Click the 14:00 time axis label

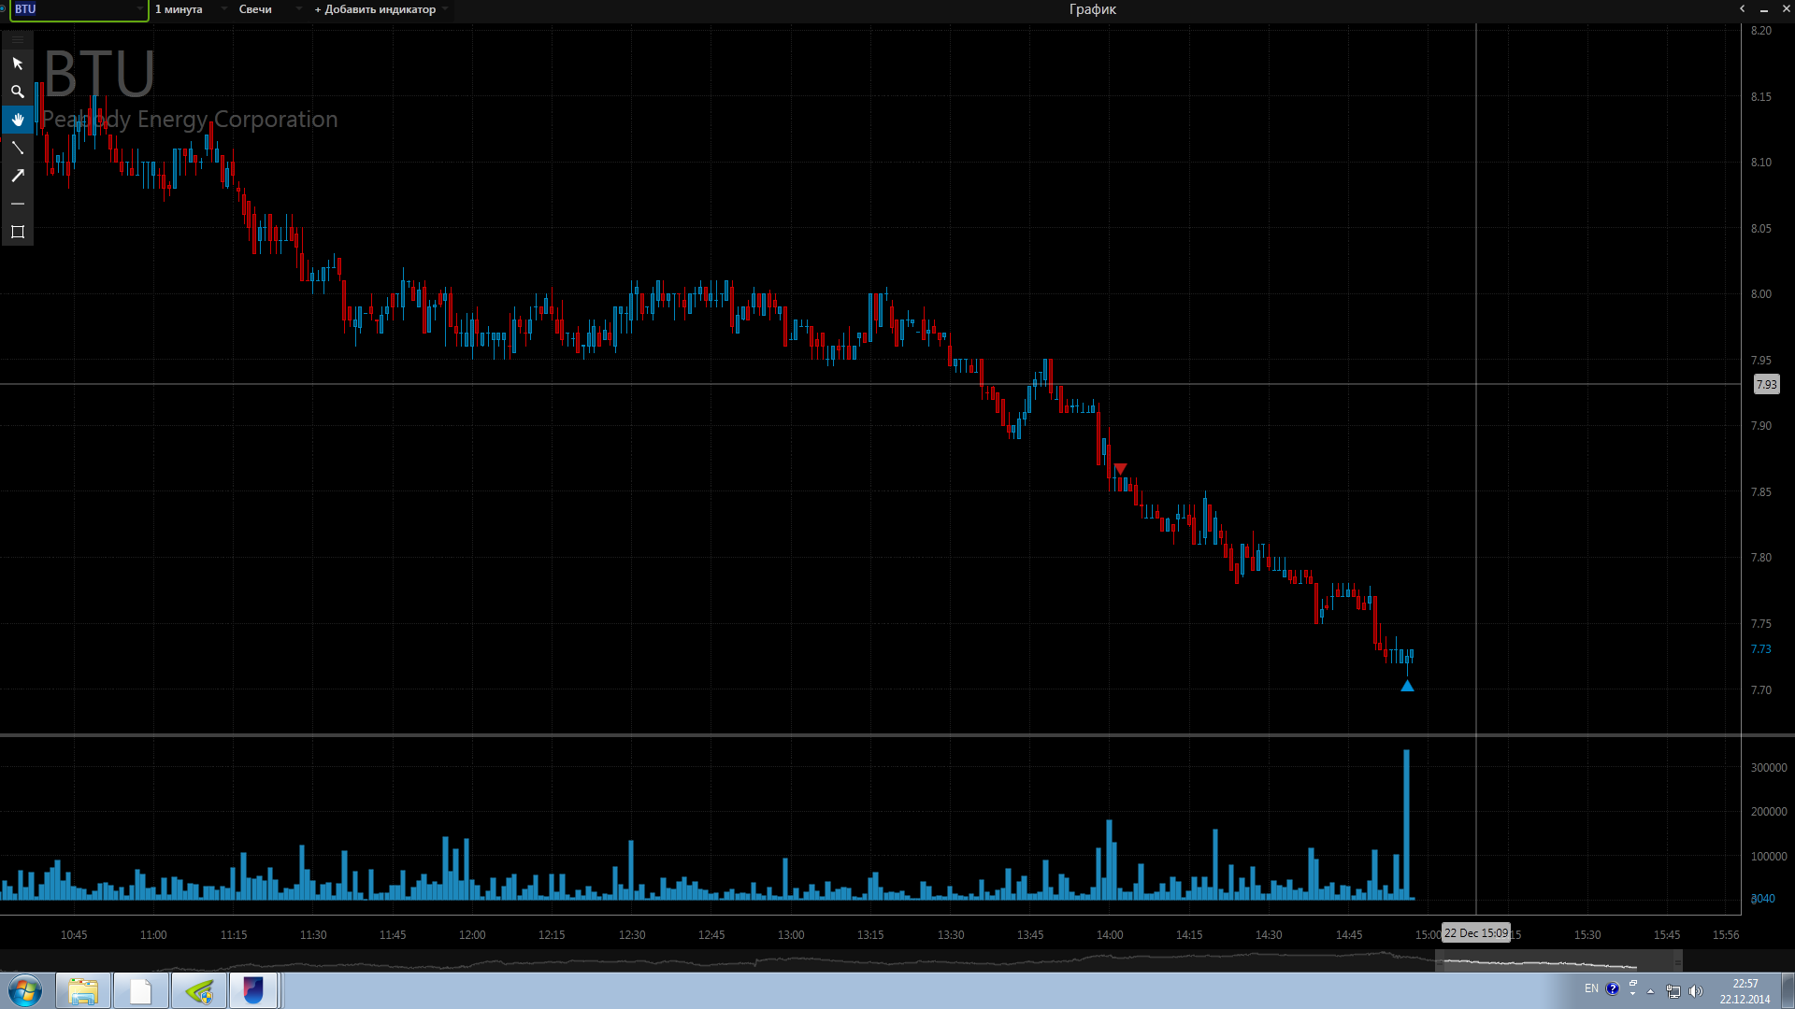pyautogui.click(x=1110, y=935)
